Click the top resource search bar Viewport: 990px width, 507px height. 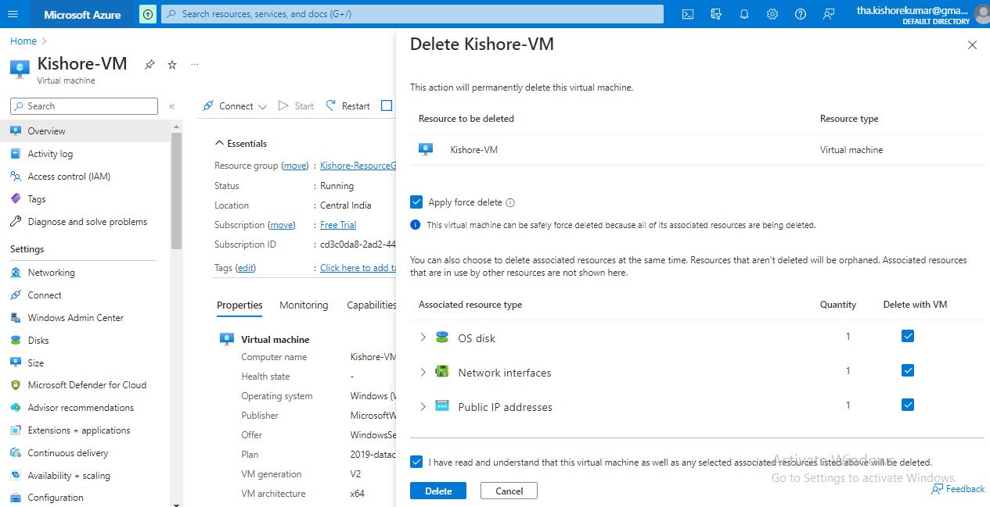pos(412,14)
